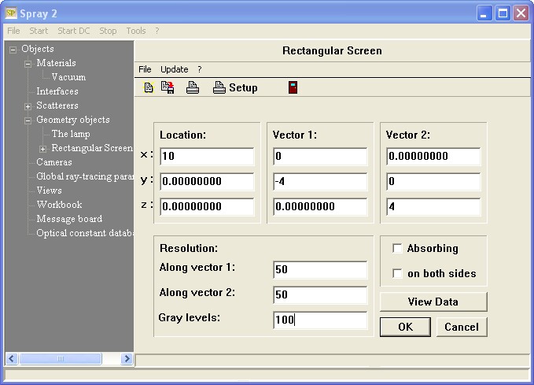Expand the Scatterers tree node
The image size is (534, 385).
[x=28, y=106]
